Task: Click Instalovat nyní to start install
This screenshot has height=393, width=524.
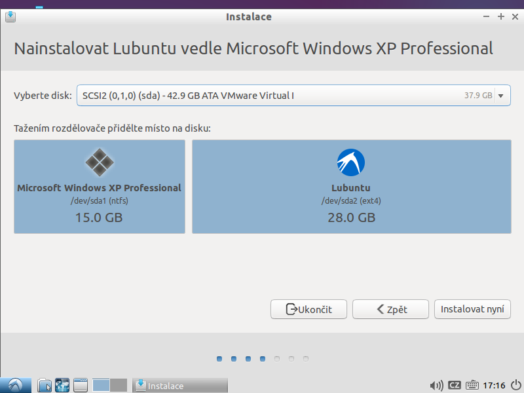Action: pos(472,309)
